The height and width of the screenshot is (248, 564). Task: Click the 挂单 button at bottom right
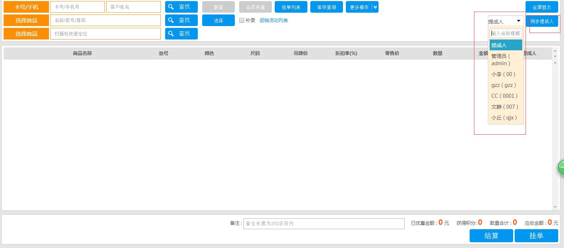point(536,236)
